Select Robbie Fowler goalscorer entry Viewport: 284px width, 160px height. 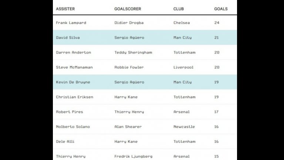click(x=129, y=67)
